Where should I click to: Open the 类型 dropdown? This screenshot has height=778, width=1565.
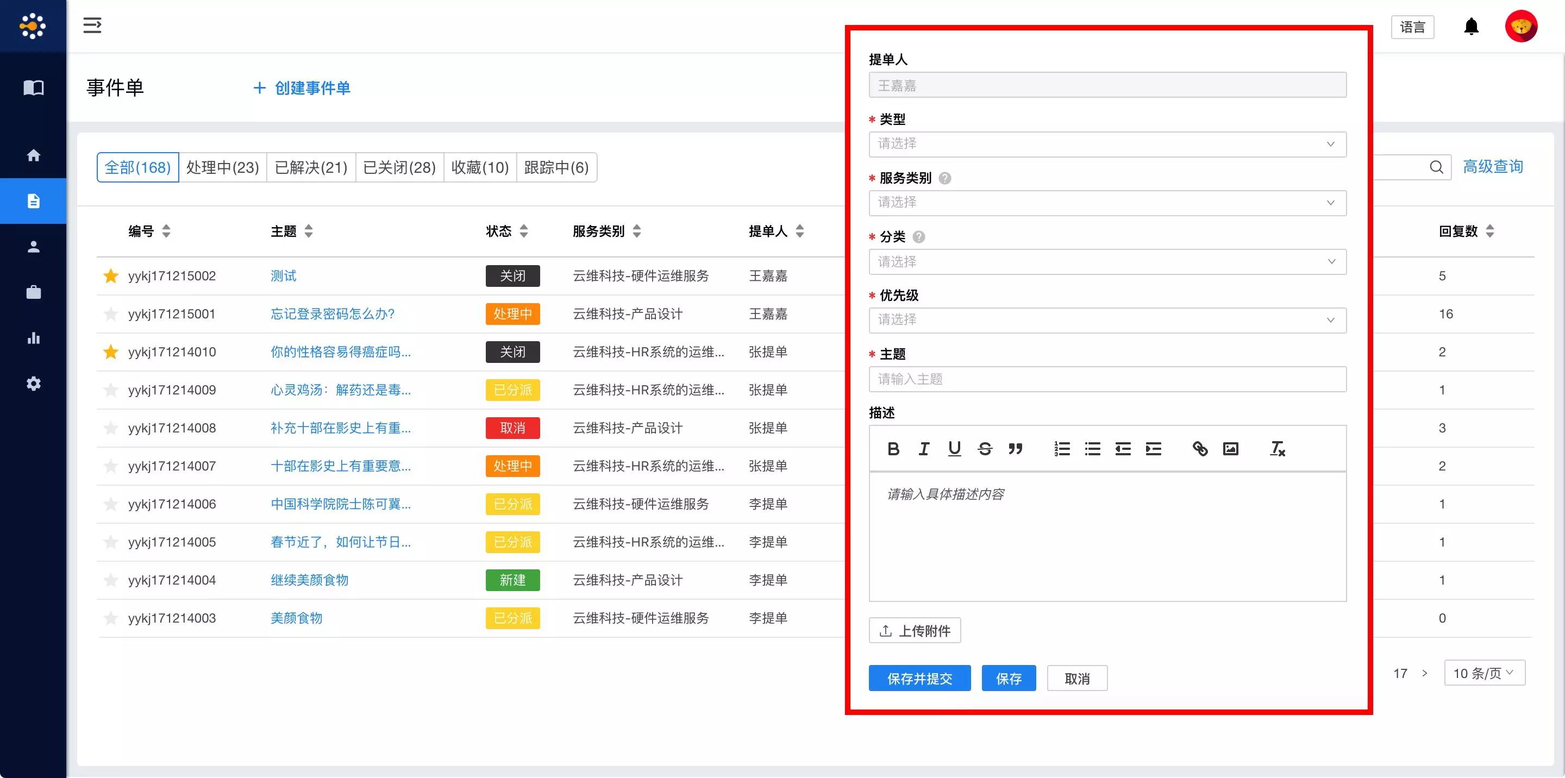coord(1107,145)
